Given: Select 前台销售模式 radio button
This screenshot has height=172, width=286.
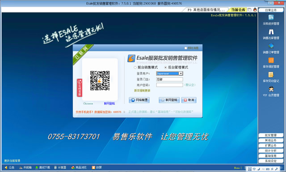Looking at the screenshot, I should (x=135, y=68).
